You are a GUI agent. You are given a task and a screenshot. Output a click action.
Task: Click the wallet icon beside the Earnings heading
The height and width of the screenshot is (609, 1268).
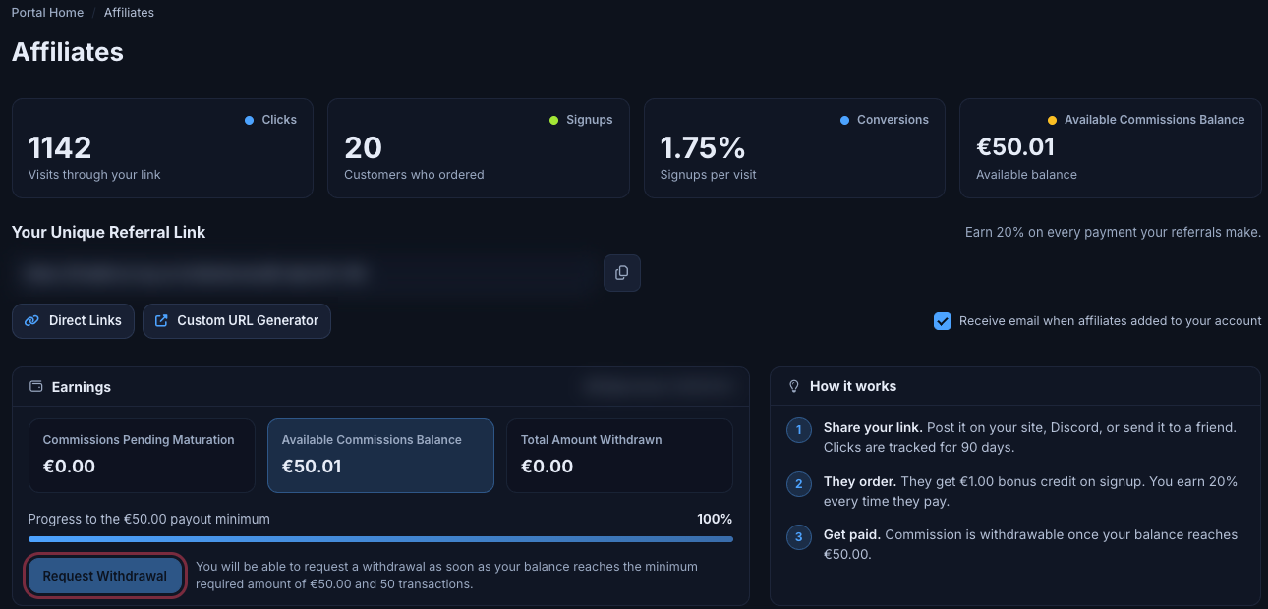[x=35, y=387]
